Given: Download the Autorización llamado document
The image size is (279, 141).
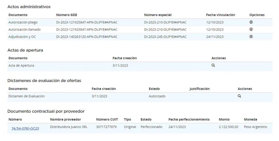Looking at the screenshot, I should [251, 29].
